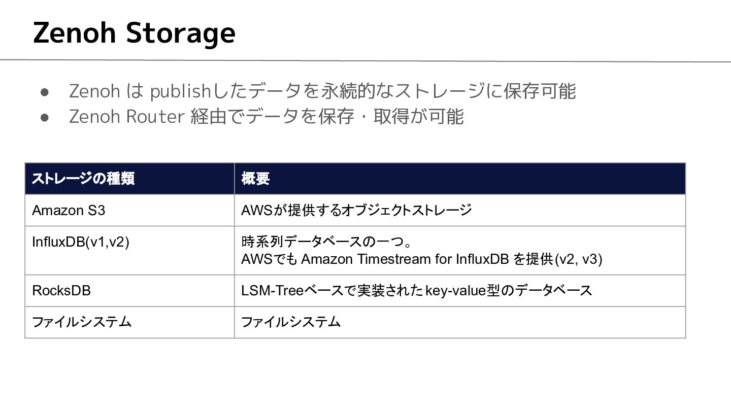Click the Amazon Timestream for InfluxDB text line

[x=422, y=259]
